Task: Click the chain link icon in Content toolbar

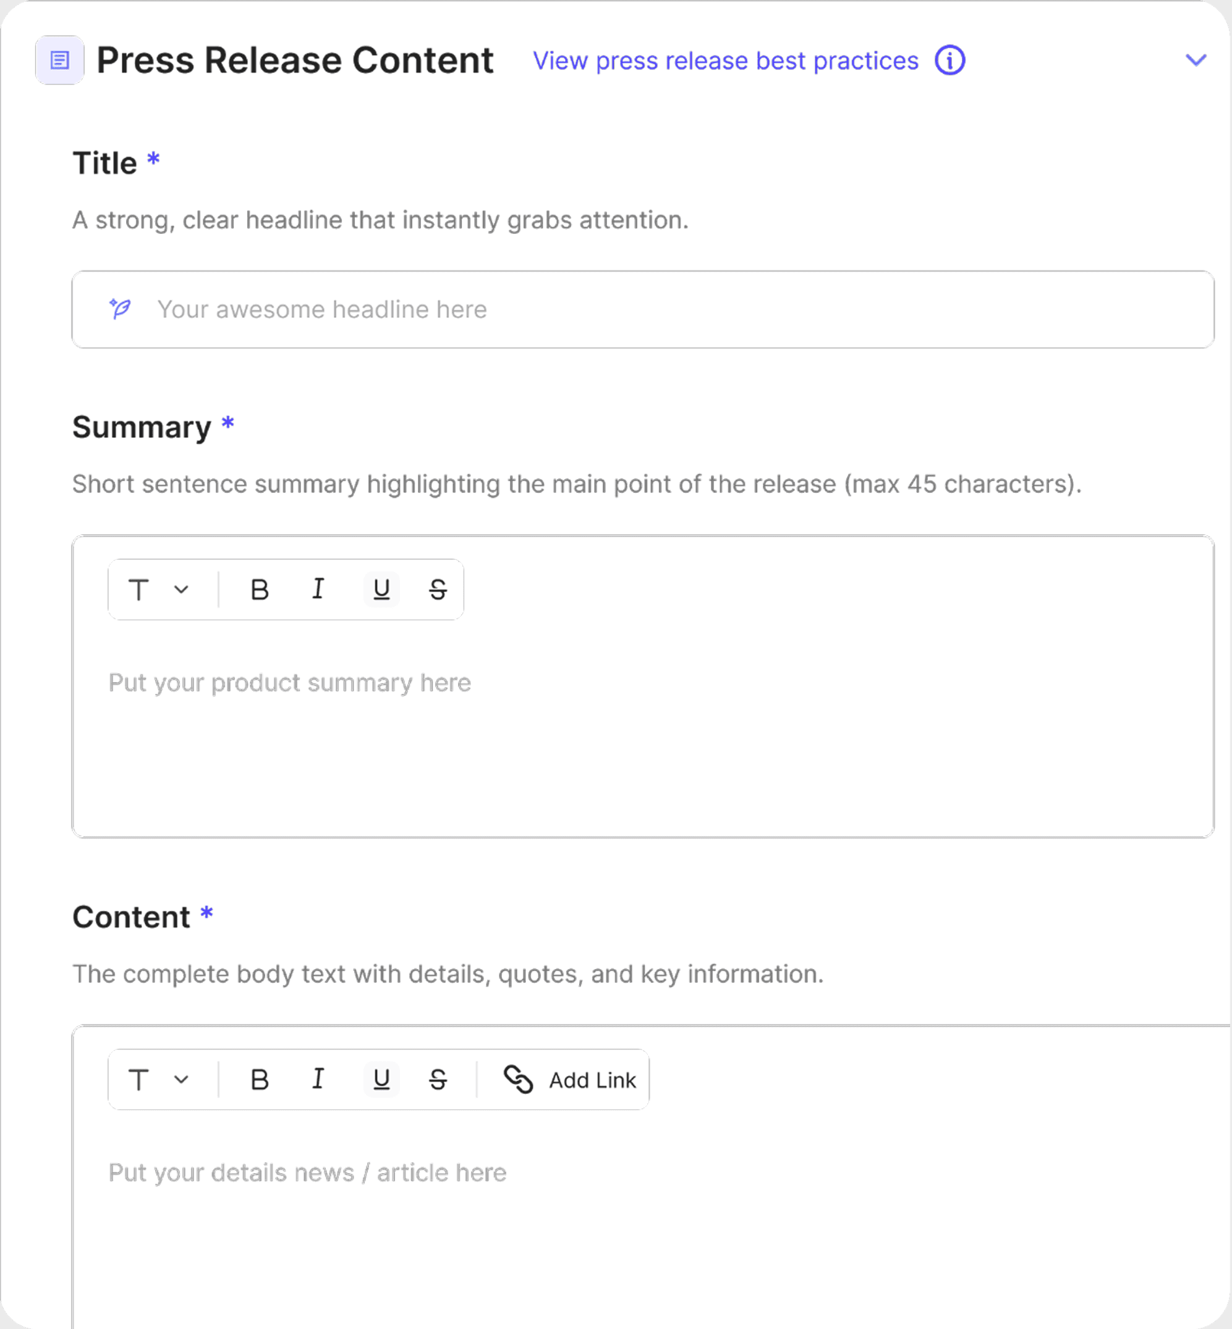Action: point(518,1079)
